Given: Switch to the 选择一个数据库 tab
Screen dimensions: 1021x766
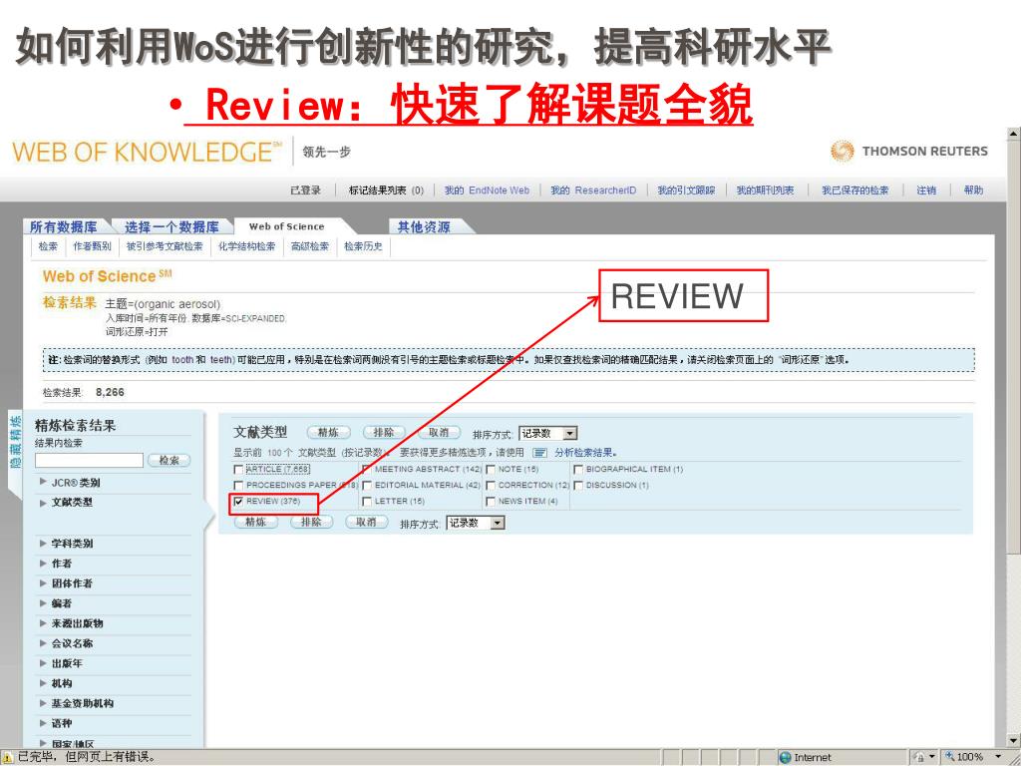Looking at the screenshot, I should (x=171, y=226).
